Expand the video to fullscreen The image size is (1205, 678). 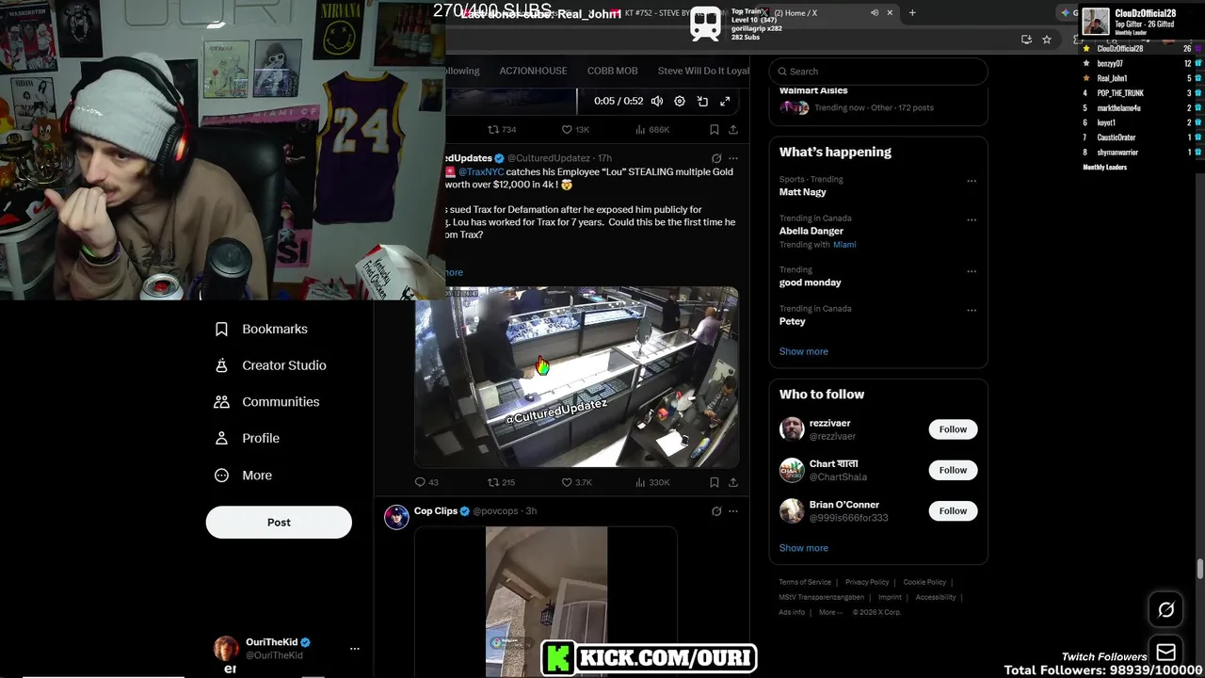(725, 101)
